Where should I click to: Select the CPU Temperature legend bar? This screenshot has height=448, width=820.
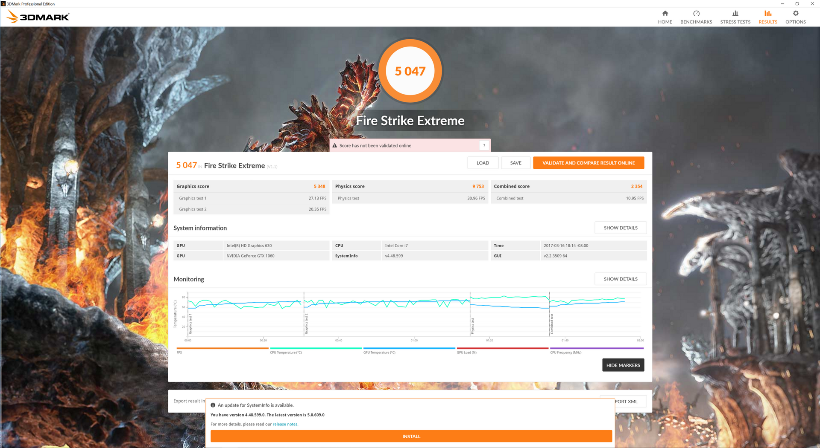click(x=316, y=348)
